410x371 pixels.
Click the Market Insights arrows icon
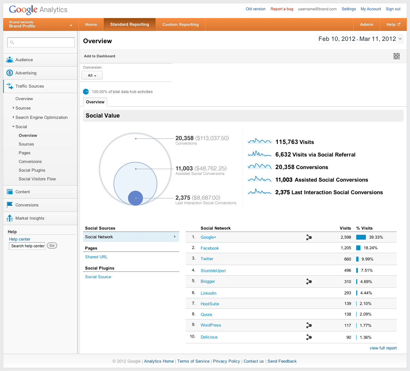coord(10,218)
